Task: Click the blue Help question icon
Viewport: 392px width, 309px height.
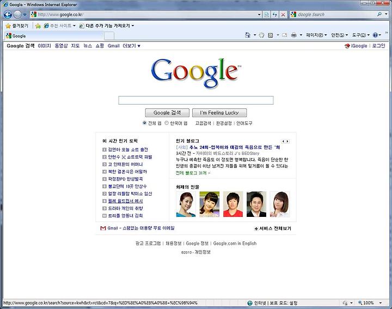Action: [375, 35]
